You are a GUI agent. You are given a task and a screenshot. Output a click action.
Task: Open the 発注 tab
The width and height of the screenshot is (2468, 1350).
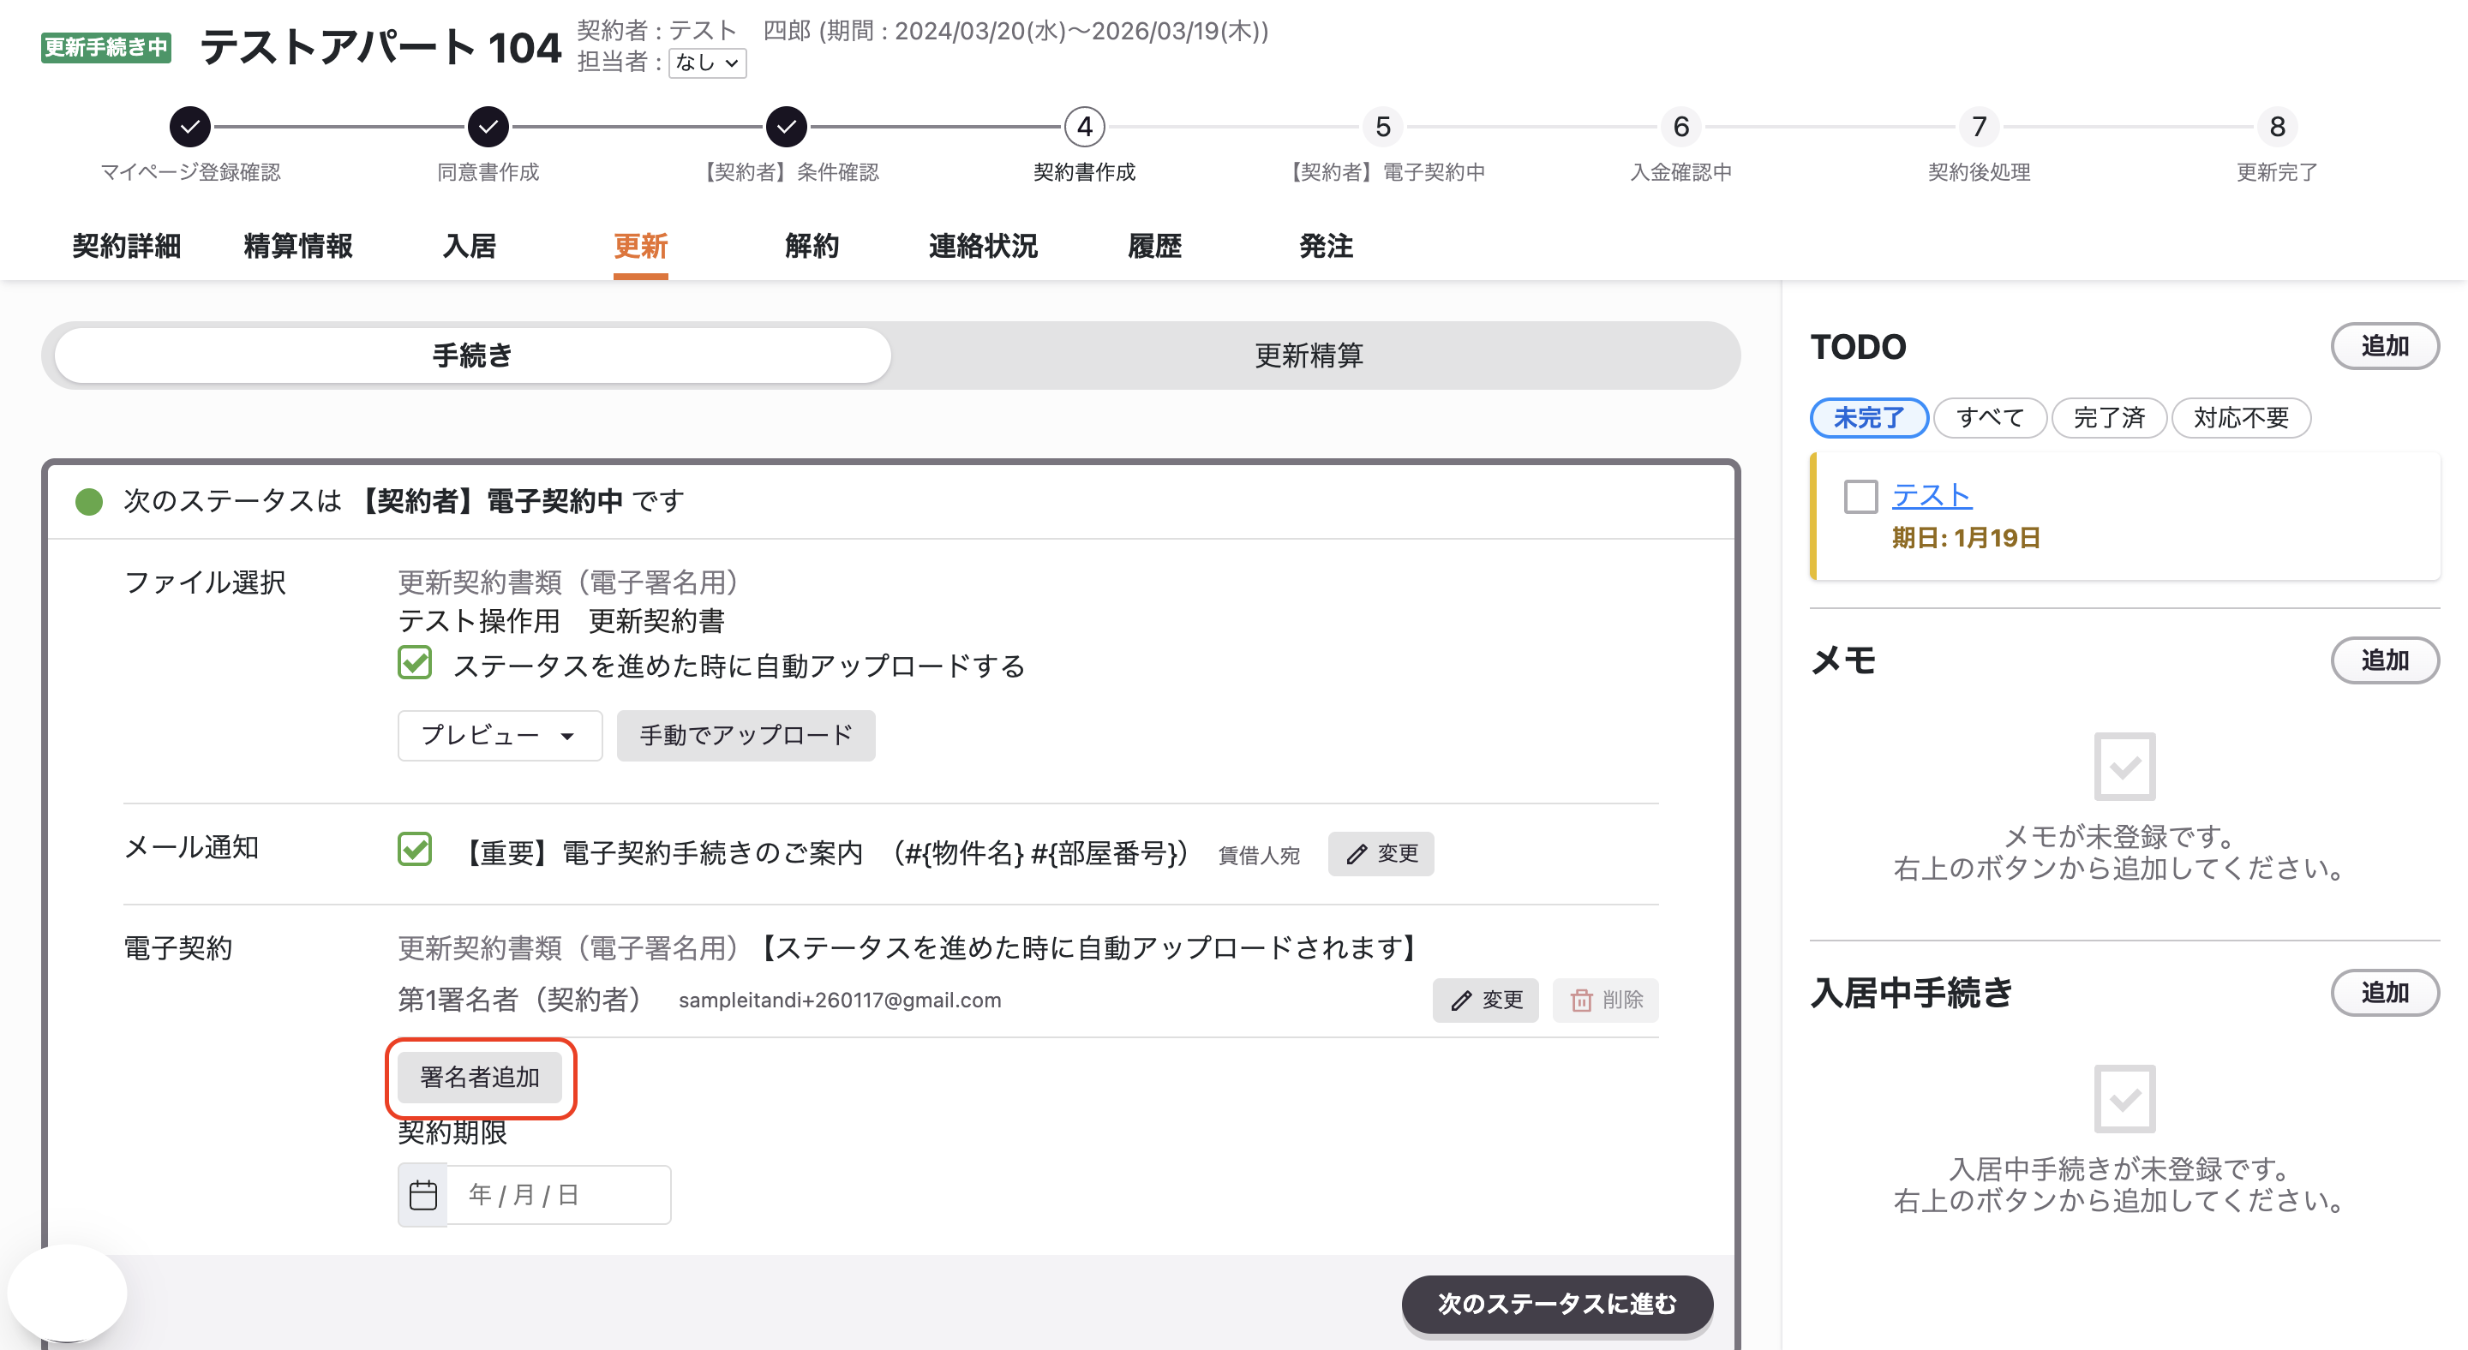click(1326, 246)
